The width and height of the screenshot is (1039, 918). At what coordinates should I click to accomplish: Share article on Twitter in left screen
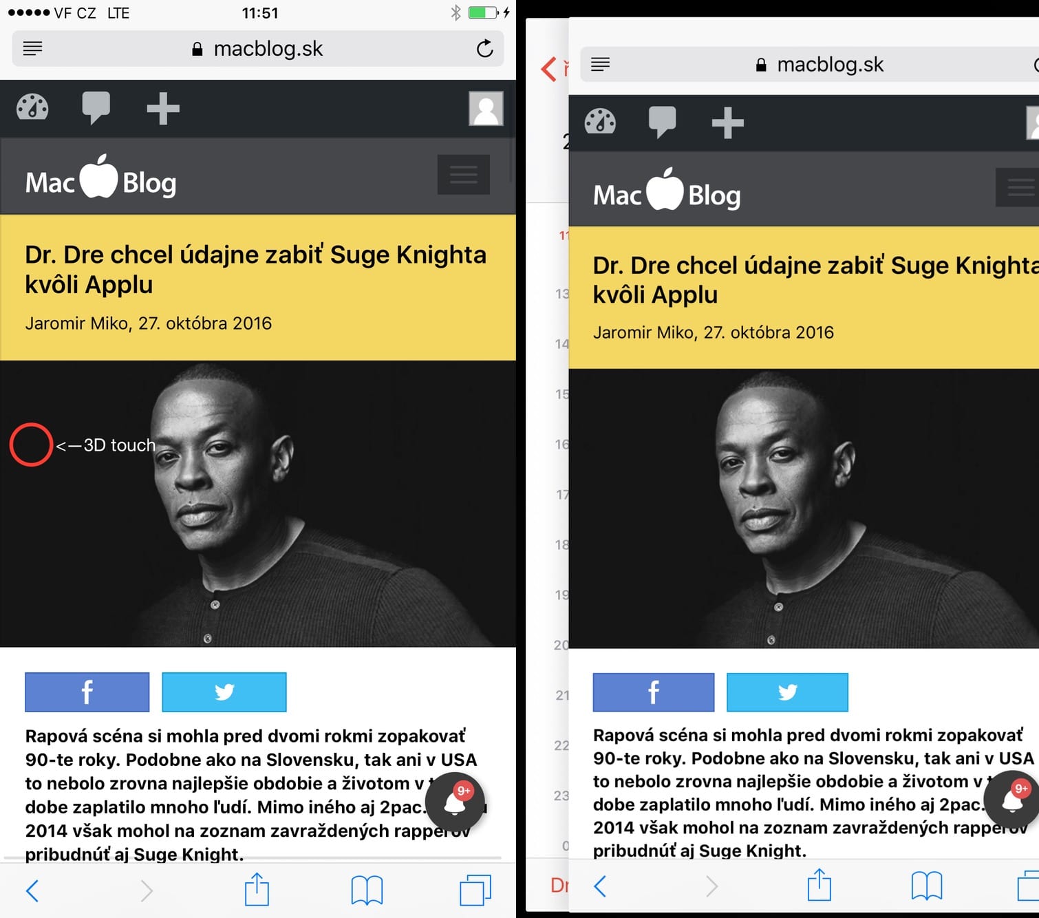pyautogui.click(x=224, y=692)
